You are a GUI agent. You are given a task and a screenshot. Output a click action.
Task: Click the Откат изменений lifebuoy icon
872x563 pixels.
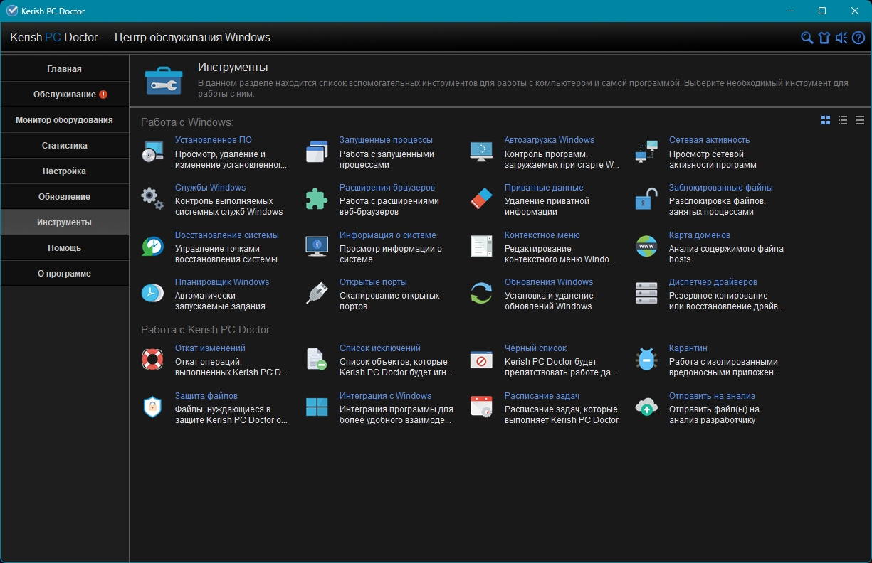tap(153, 360)
